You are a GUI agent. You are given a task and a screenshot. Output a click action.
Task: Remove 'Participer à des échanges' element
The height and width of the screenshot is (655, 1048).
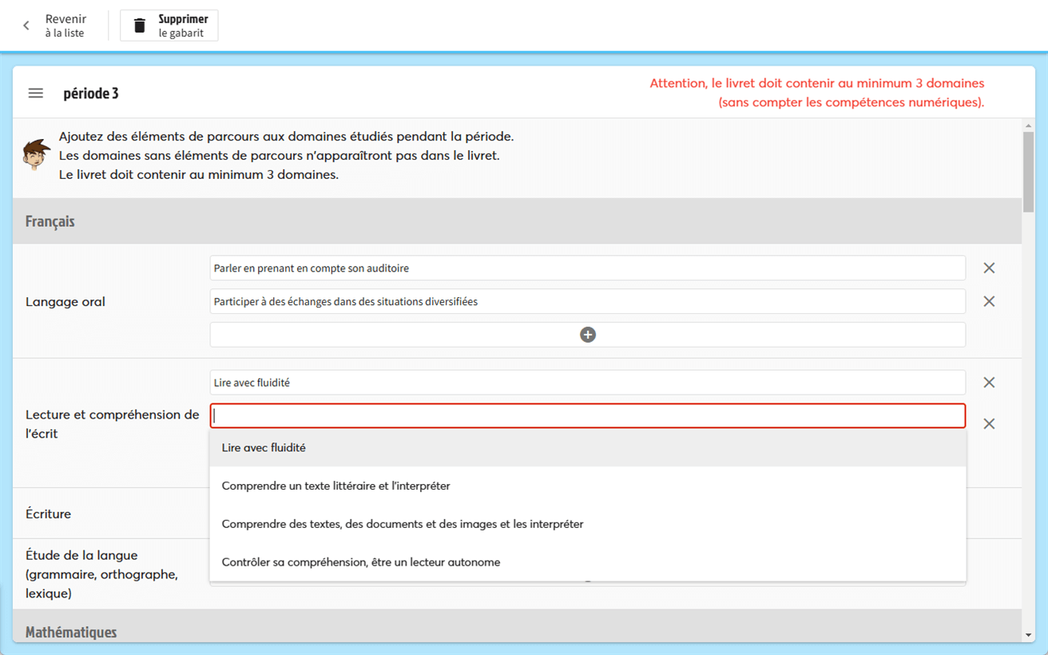pyautogui.click(x=989, y=302)
